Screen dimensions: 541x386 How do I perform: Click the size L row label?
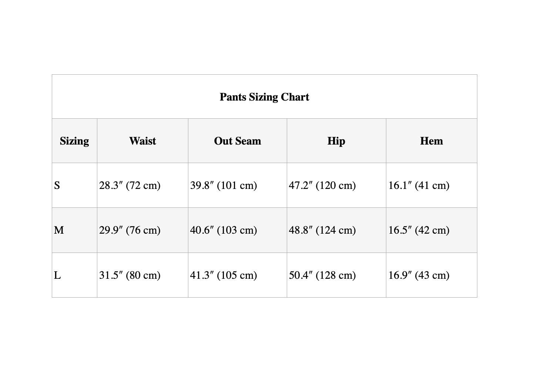click(74, 275)
